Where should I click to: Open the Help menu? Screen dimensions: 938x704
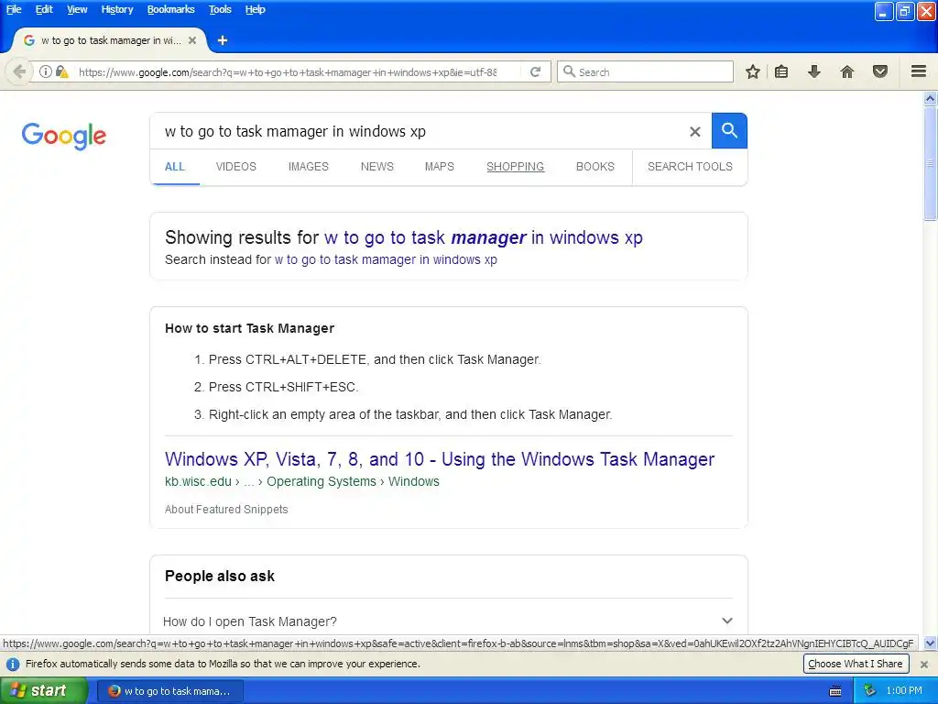click(x=256, y=9)
